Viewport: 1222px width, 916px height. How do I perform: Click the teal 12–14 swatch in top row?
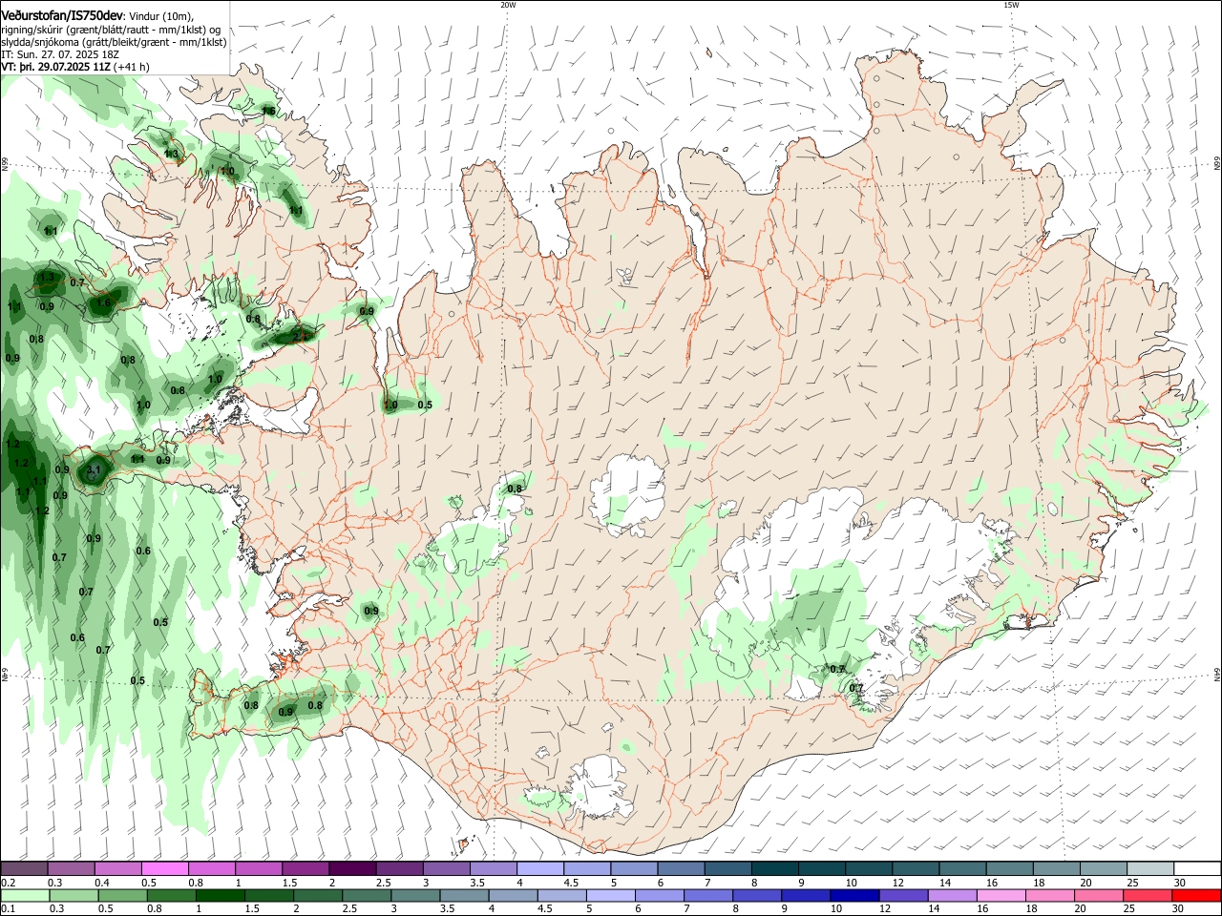pyautogui.click(x=915, y=869)
